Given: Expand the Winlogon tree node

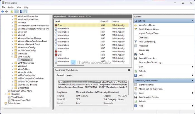Looking at the screenshot, I should [x=12, y=32].
